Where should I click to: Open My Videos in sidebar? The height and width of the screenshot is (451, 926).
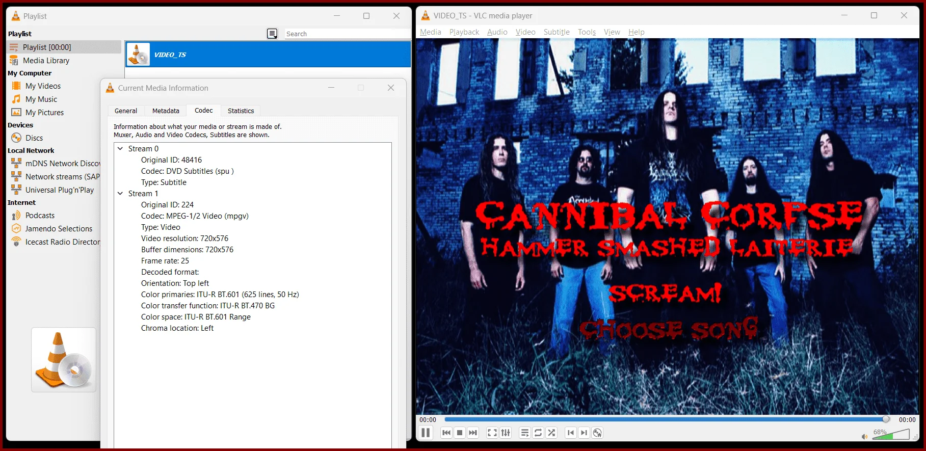click(x=43, y=86)
